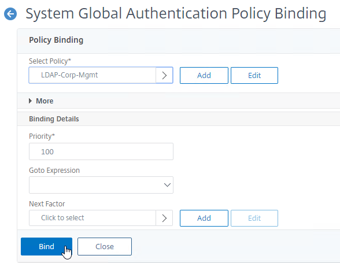
Task: Focus the Priority field showing 100
Action: [x=101, y=151]
